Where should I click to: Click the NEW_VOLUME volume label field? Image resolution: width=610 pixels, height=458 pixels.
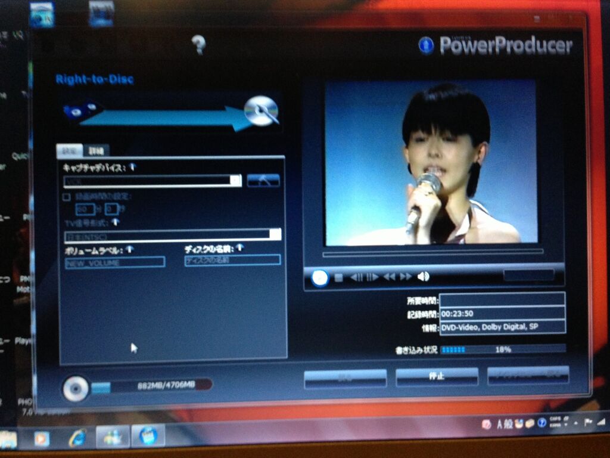pyautogui.click(x=115, y=262)
